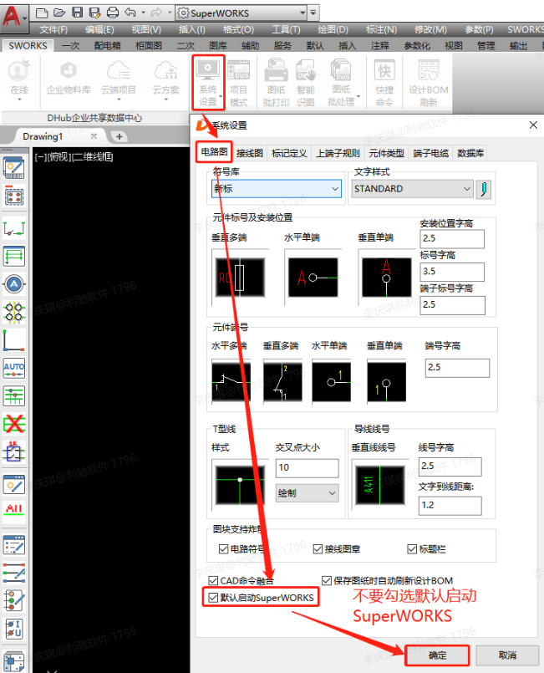Click the 快捷命令 ribbon icon
Viewport: 544px width, 673px height.
coord(384,83)
